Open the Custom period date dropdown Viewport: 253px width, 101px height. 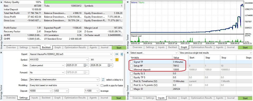point(63,65)
